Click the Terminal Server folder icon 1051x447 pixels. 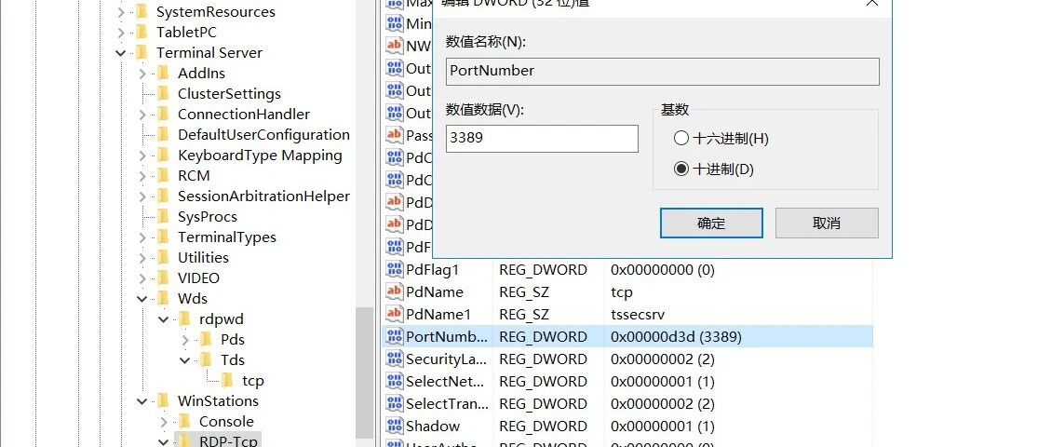(x=141, y=52)
